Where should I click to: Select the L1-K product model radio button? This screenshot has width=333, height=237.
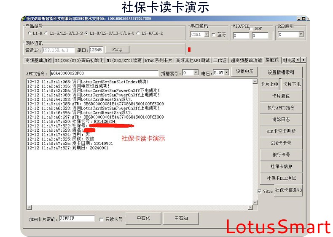click(x=30, y=33)
